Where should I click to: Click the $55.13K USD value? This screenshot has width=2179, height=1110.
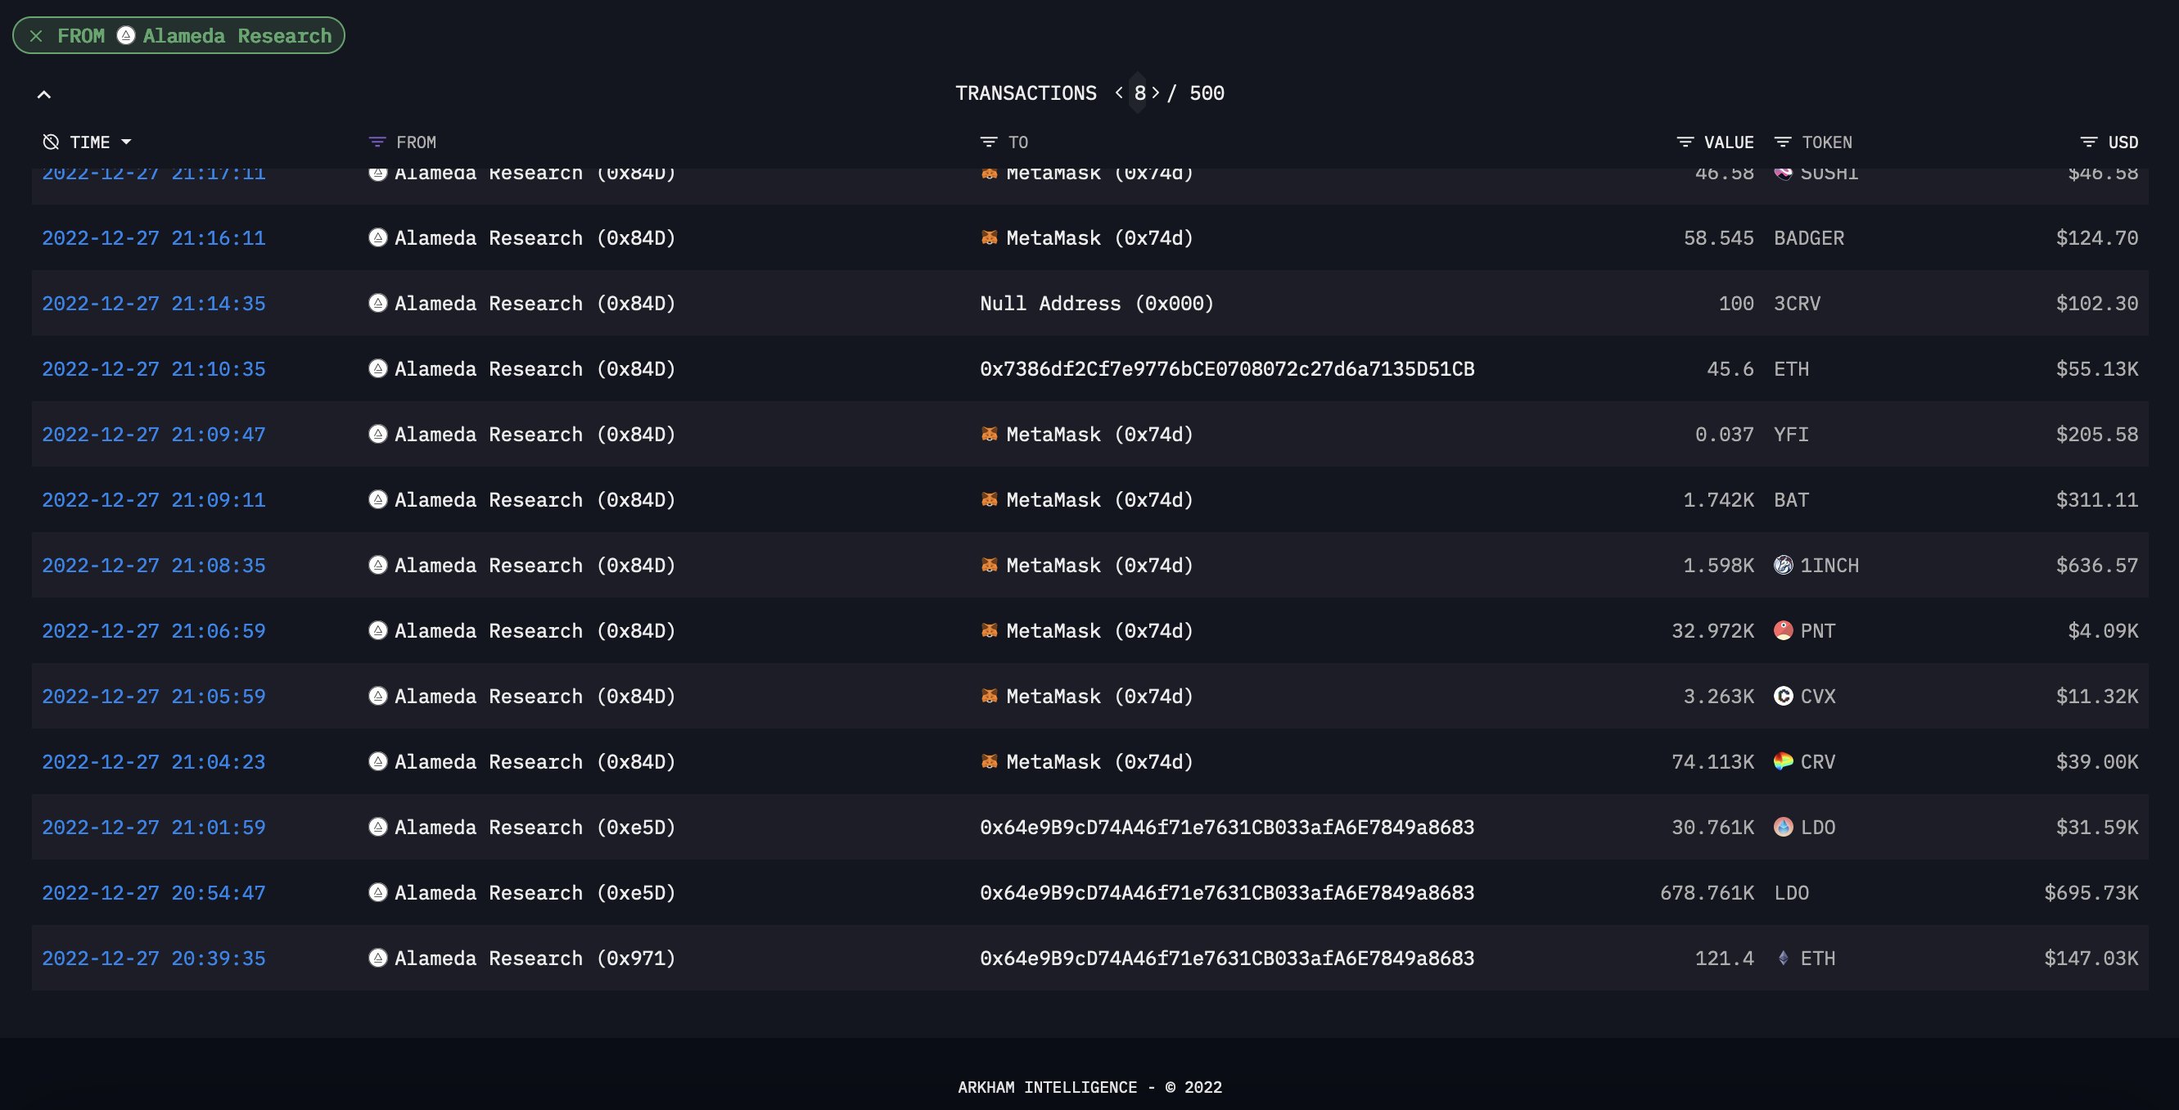click(2097, 369)
